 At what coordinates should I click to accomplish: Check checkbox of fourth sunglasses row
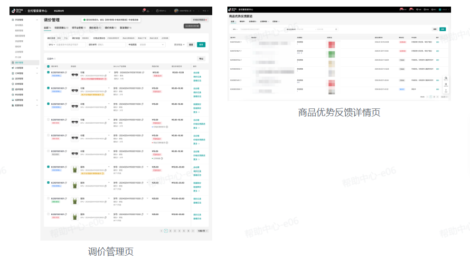pyautogui.click(x=48, y=119)
